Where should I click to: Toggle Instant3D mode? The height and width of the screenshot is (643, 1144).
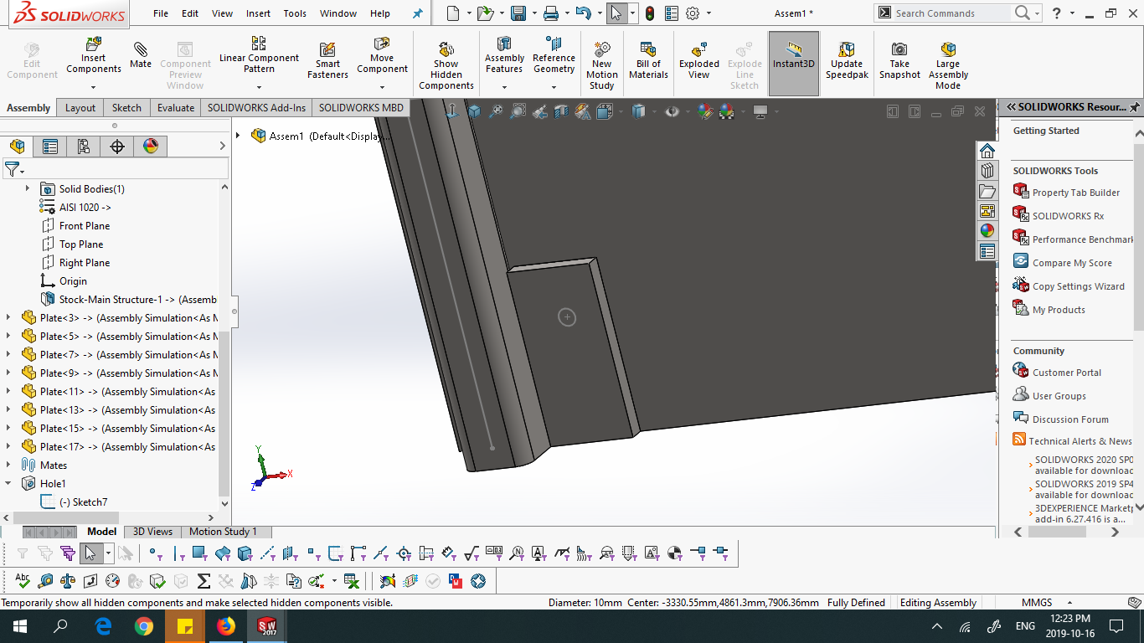click(x=794, y=64)
